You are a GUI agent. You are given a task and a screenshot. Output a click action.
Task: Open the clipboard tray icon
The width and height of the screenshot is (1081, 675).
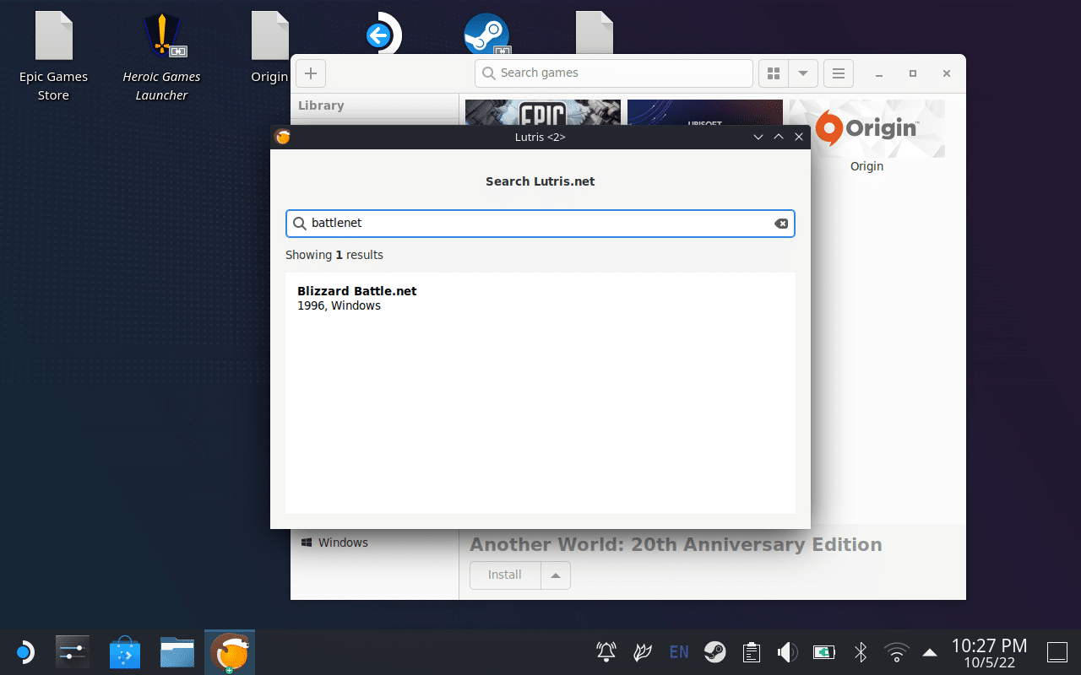[751, 652]
